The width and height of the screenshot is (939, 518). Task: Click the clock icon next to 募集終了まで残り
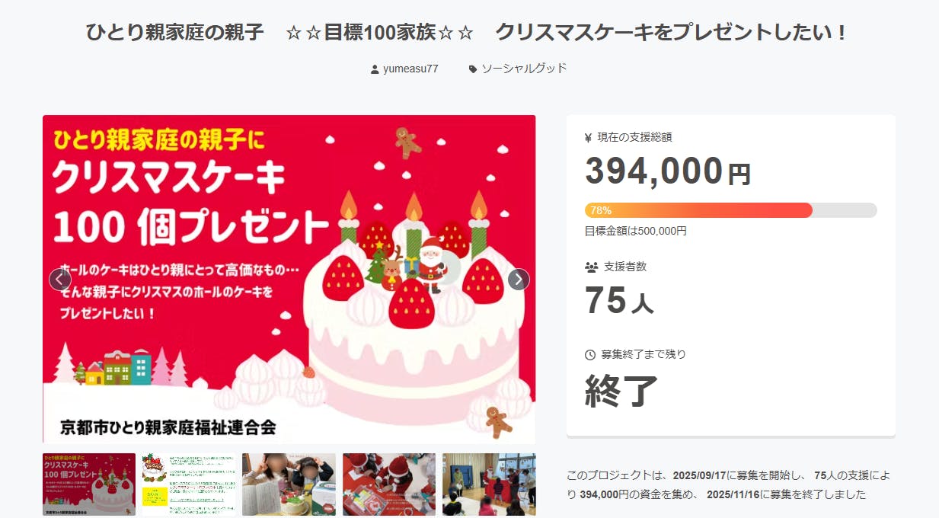click(x=590, y=354)
